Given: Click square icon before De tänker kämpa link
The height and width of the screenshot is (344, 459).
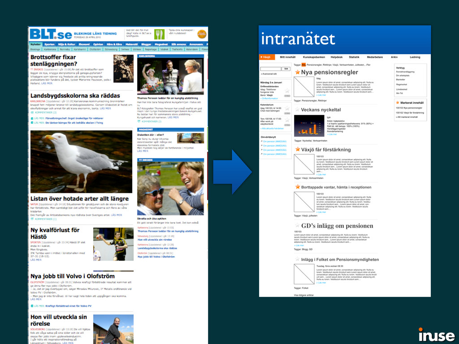Looking at the screenshot, I should (32, 123).
